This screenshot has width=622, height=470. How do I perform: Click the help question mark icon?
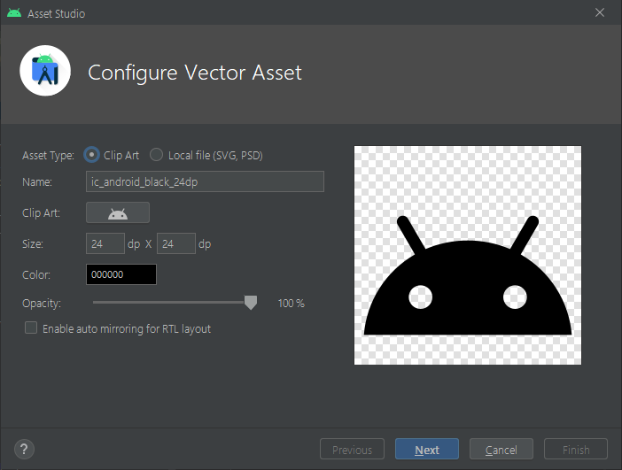pos(24,449)
